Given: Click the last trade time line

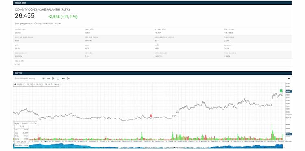Looking at the screenshot, I should (x=38, y=23).
